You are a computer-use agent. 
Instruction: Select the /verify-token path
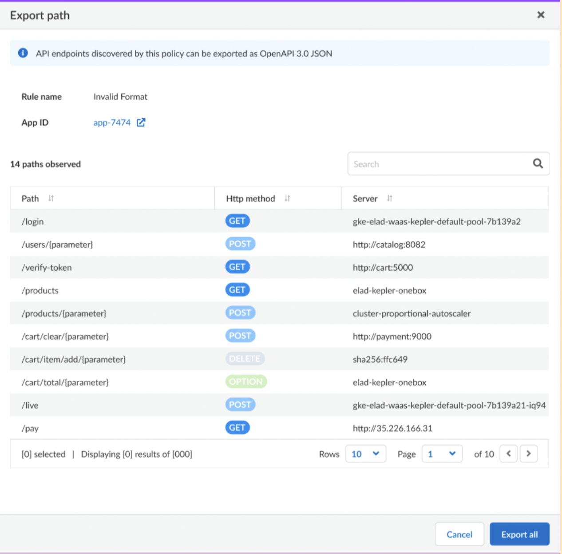pos(47,268)
